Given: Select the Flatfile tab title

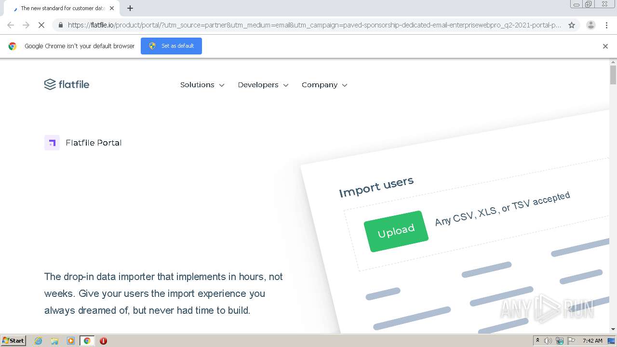Looking at the screenshot, I should pos(63,8).
